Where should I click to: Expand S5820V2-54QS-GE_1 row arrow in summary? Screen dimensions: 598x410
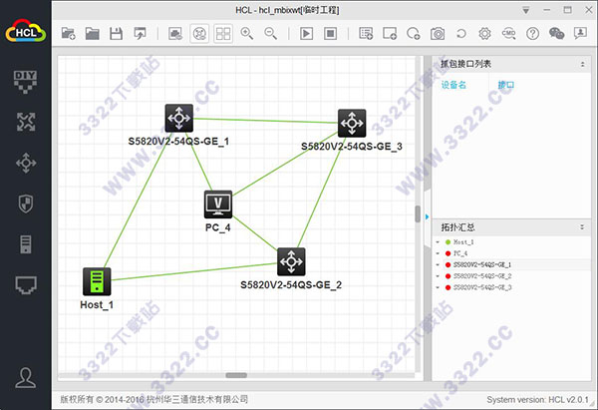pos(438,264)
